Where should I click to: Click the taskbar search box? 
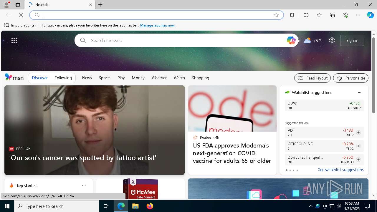tap(57, 206)
